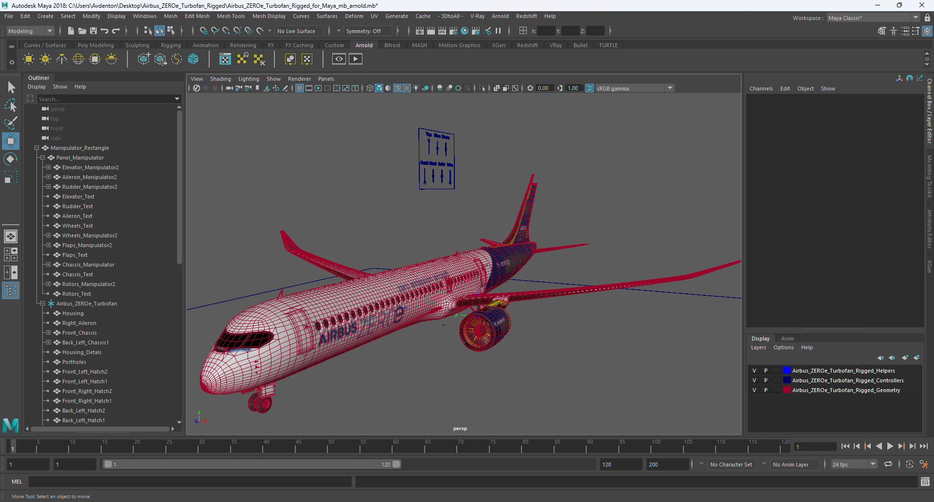
Task: Expand the Elevator_Manipulator2 node
Action: [48, 167]
